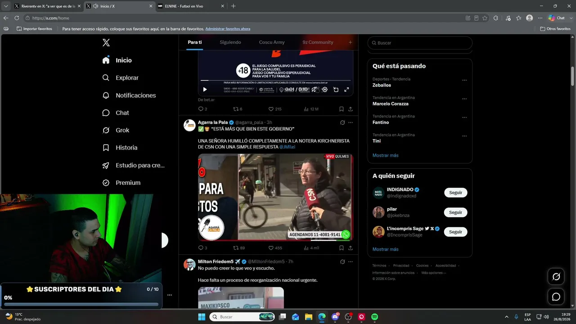Open the 9z Community tab
576x324 pixels.
(318, 42)
